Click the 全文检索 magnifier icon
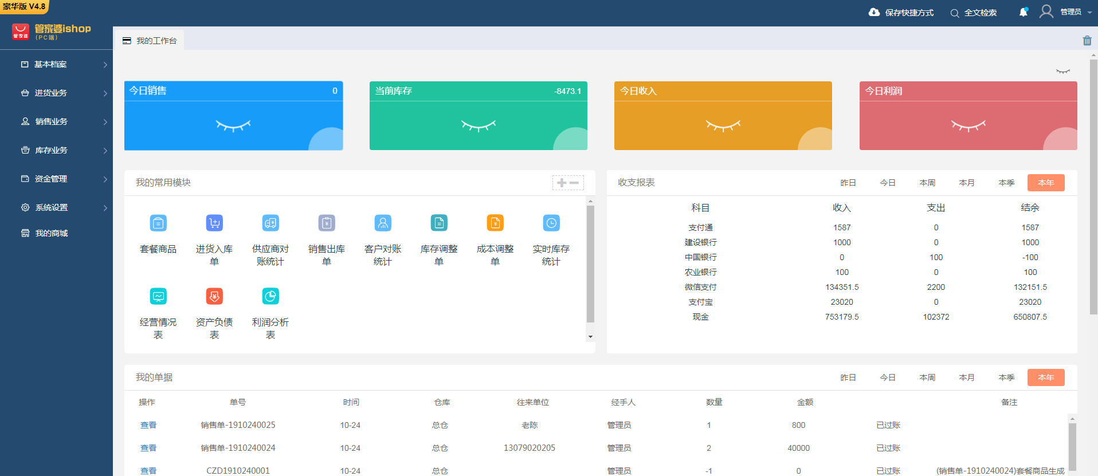Viewport: 1098px width, 476px height. tap(955, 13)
